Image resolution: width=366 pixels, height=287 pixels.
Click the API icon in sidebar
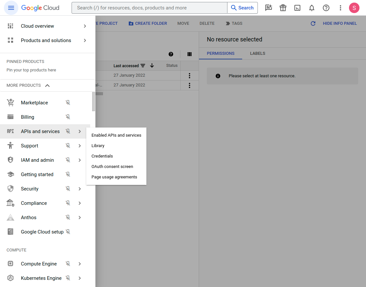[x=10, y=131]
